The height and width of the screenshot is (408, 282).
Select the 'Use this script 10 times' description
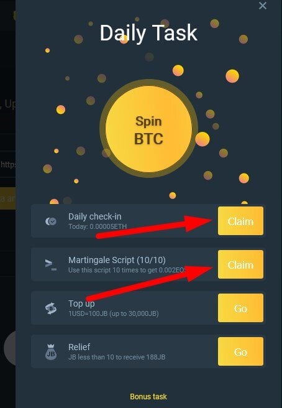tap(127, 270)
